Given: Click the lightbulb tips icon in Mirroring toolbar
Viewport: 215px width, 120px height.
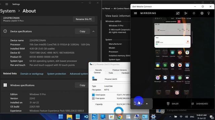Looking at the screenshot, I should point(209,13).
